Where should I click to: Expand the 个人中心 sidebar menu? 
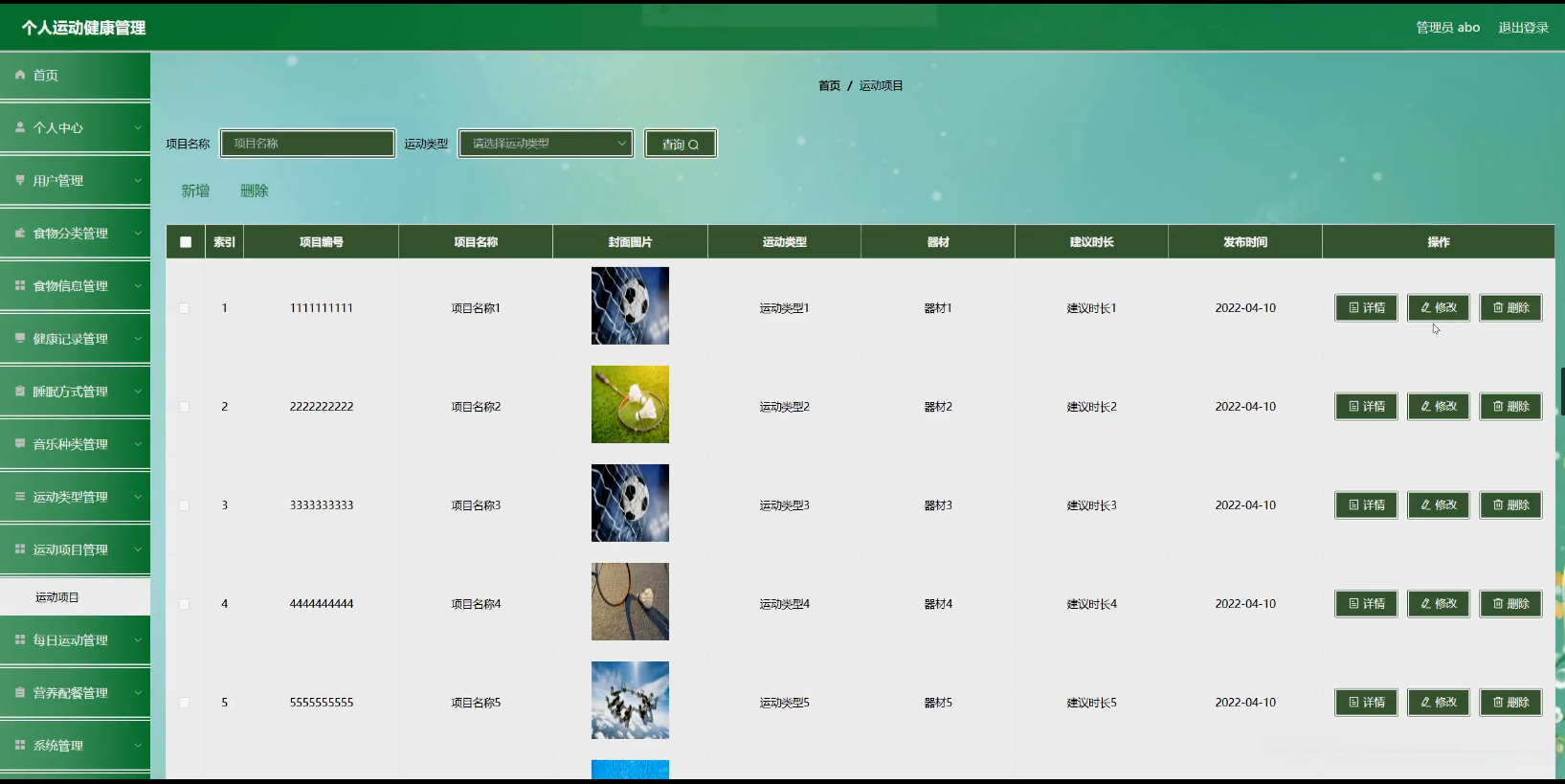(x=76, y=127)
